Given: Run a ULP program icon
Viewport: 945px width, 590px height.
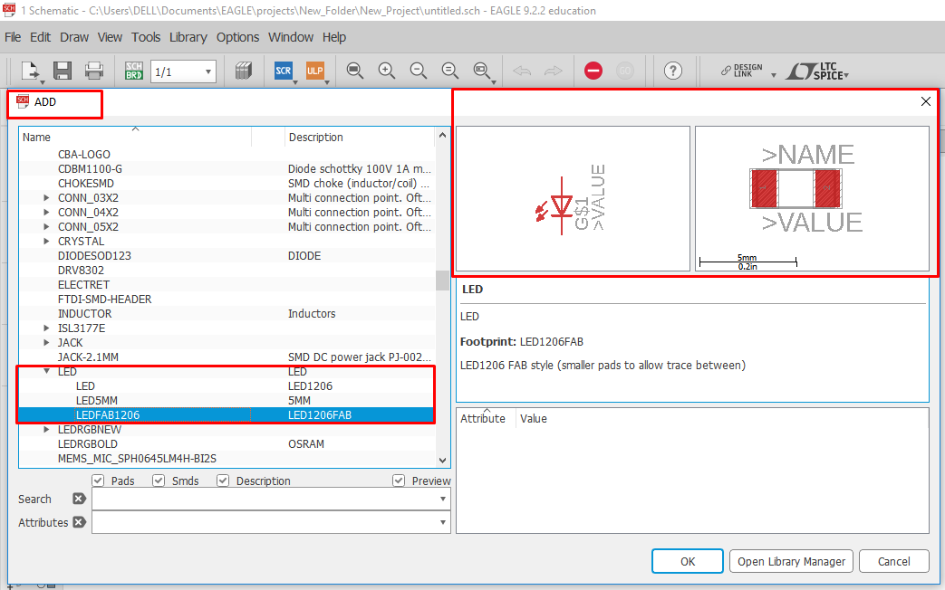Looking at the screenshot, I should point(314,71).
